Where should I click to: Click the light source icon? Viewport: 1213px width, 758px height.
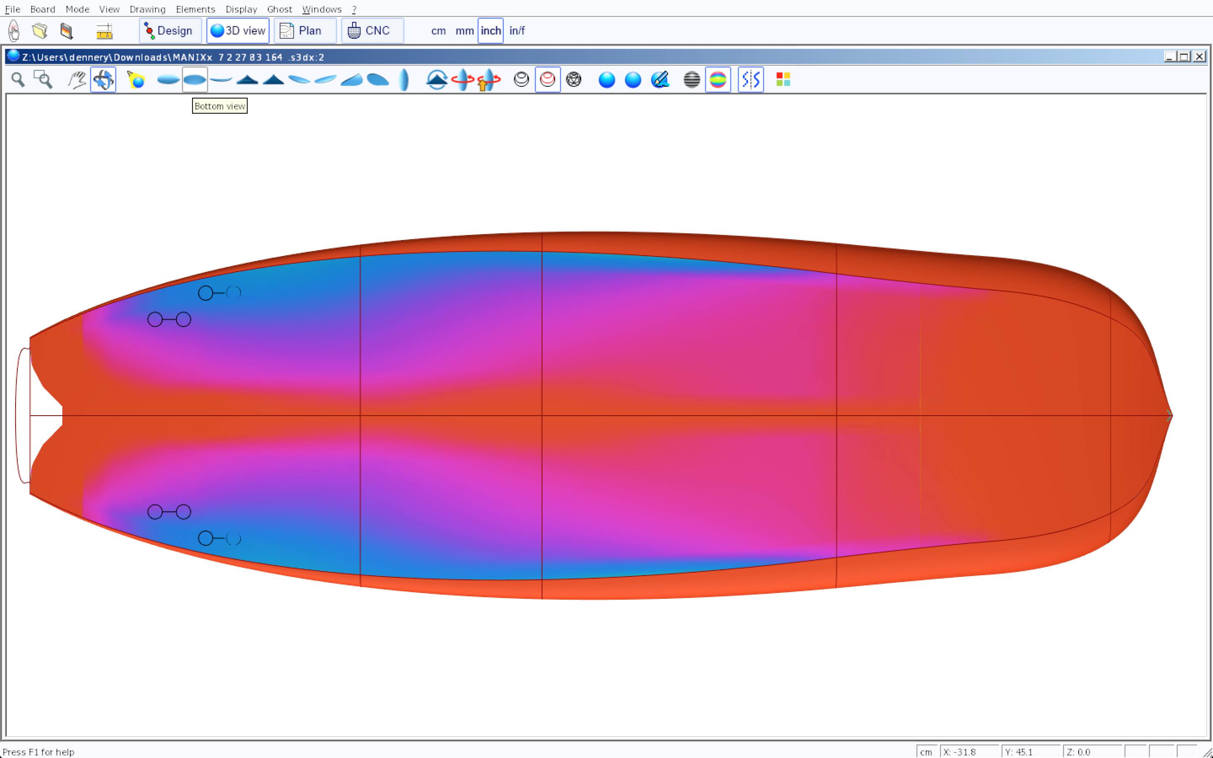click(x=136, y=80)
